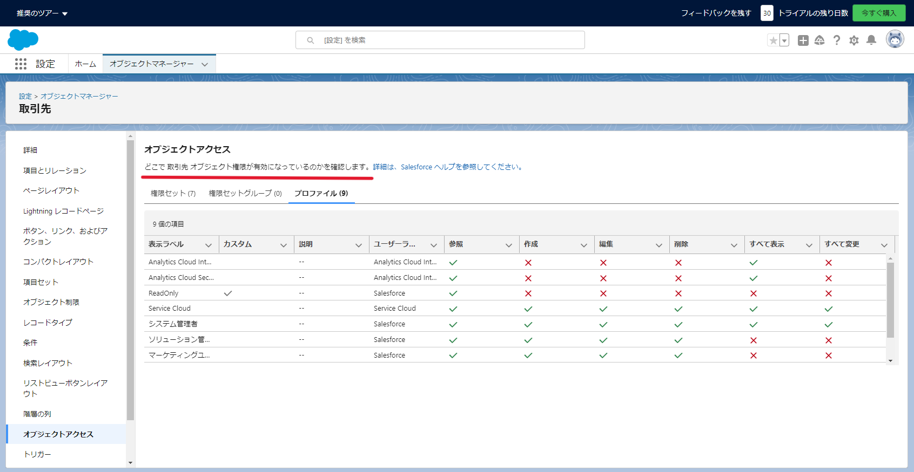Viewport: 914px width, 472px height.
Task: Open the favorites list dropdown arrow
Action: coord(784,40)
